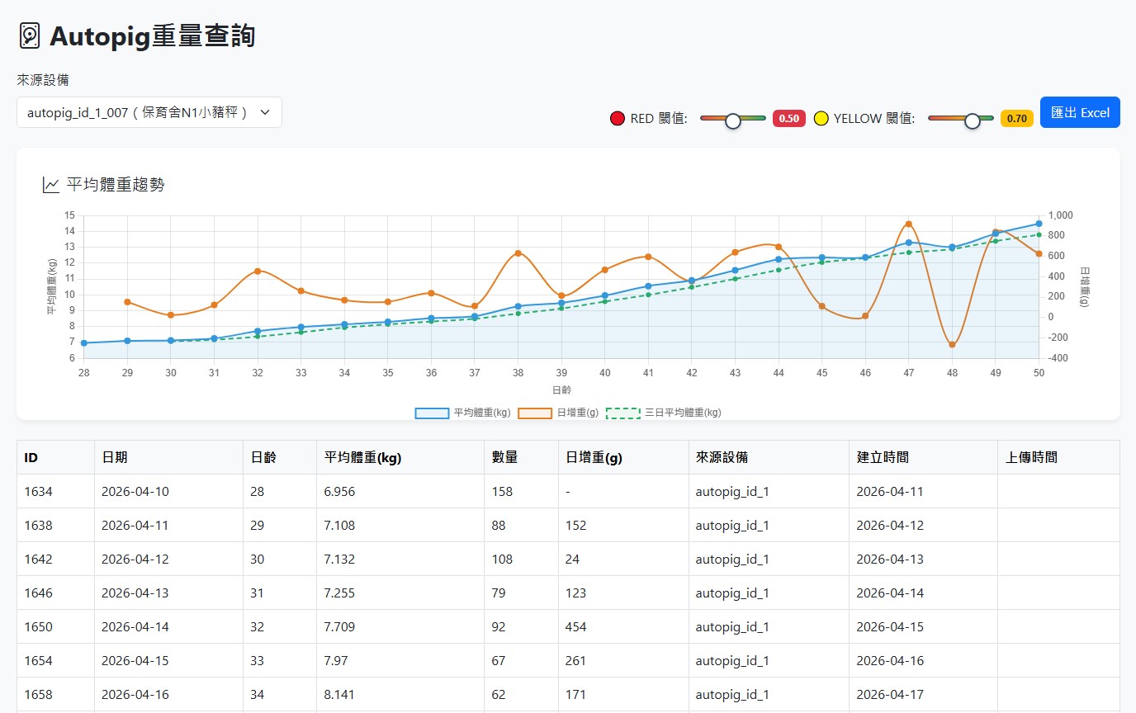1136x713 pixels.
Task: Click the Autopig scale icon in title
Action: [30, 35]
